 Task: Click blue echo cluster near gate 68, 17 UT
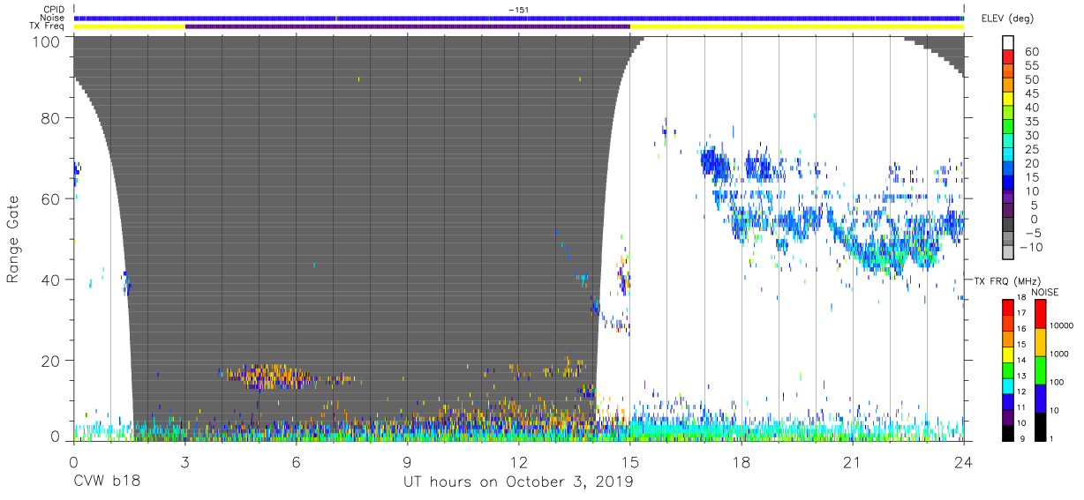[x=716, y=162]
